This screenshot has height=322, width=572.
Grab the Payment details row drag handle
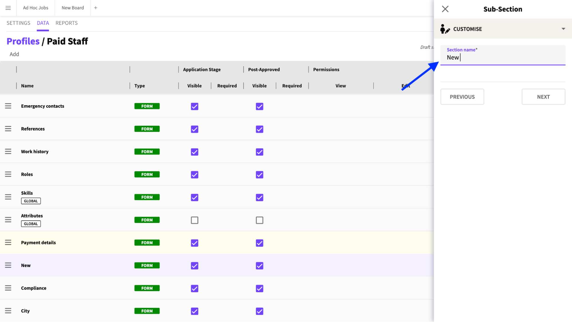(x=8, y=242)
